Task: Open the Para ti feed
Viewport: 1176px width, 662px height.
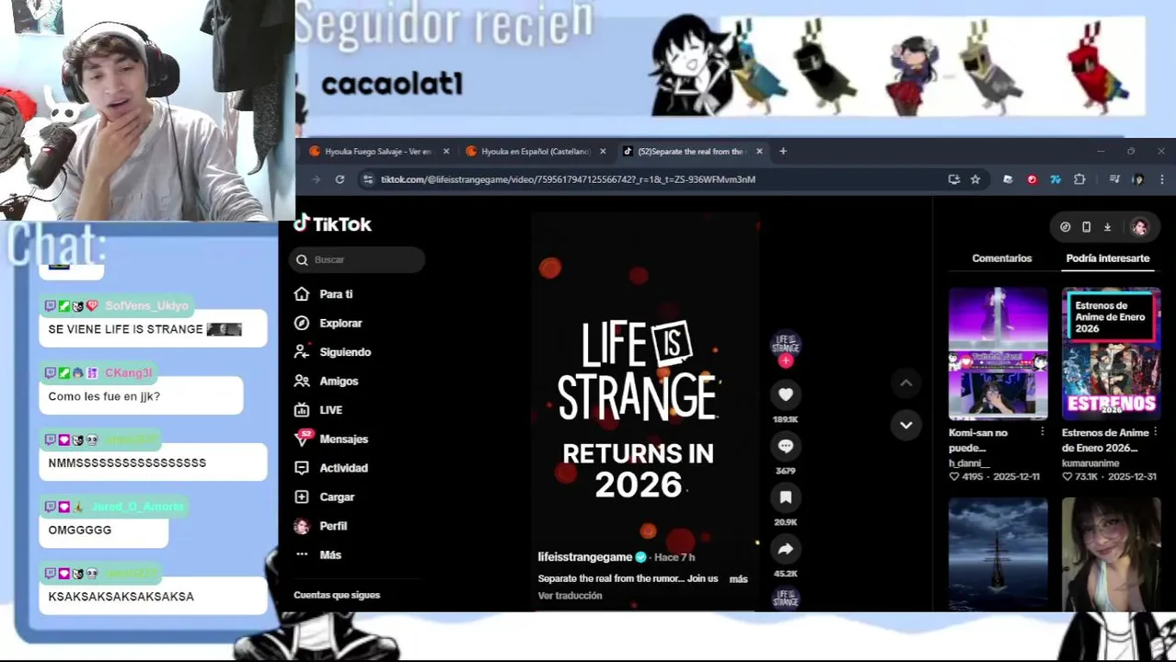Action: pyautogui.click(x=324, y=294)
